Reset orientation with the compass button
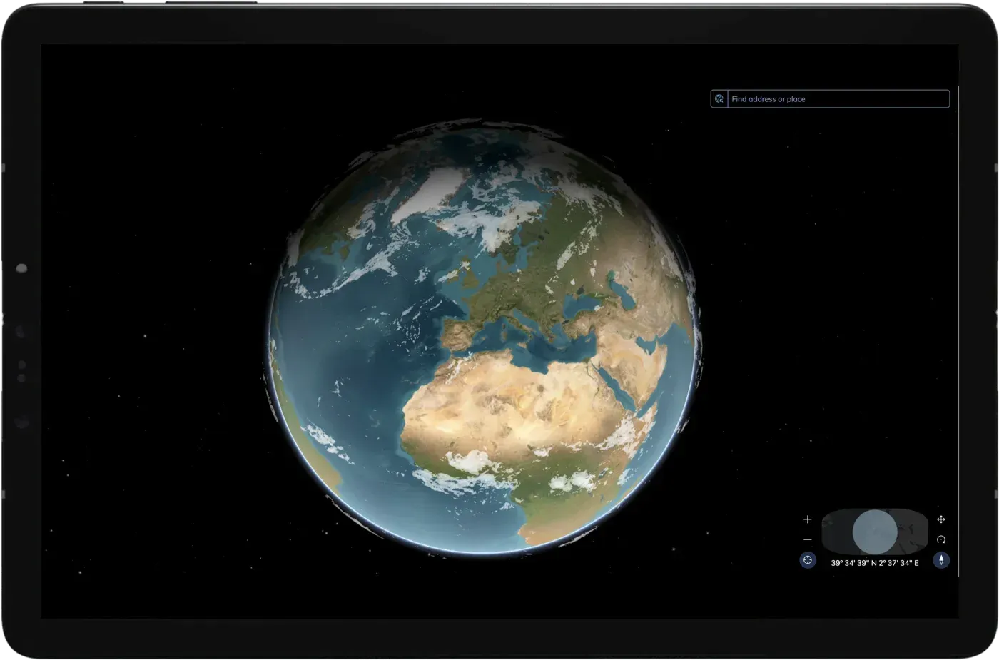The image size is (999, 660). coord(941,560)
